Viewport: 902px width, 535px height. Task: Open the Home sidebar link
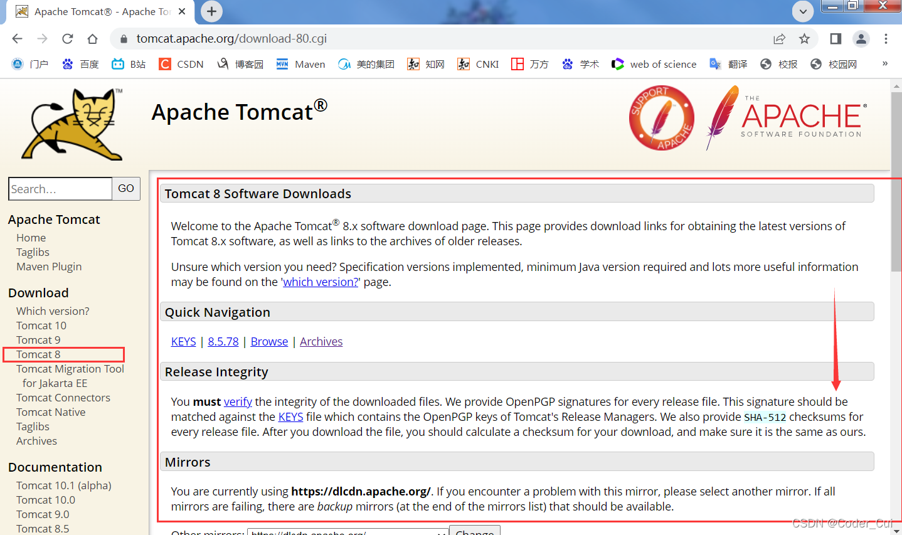coord(31,238)
